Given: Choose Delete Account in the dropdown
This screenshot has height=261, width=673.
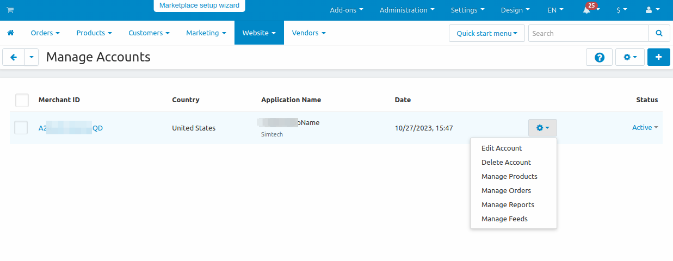Looking at the screenshot, I should point(506,163).
